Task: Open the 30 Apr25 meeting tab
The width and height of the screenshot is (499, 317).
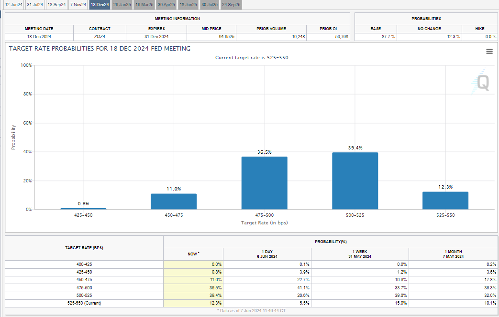Action: (x=166, y=5)
